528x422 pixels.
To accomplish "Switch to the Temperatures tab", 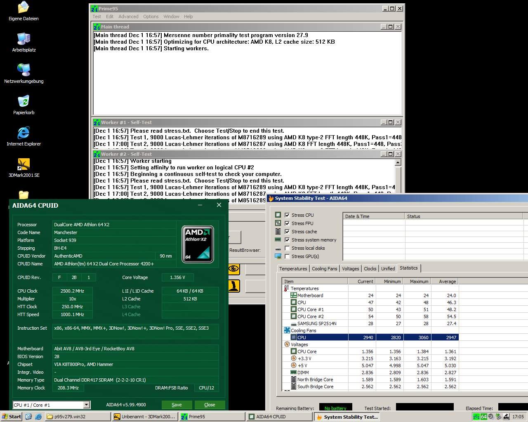I will pos(293,269).
